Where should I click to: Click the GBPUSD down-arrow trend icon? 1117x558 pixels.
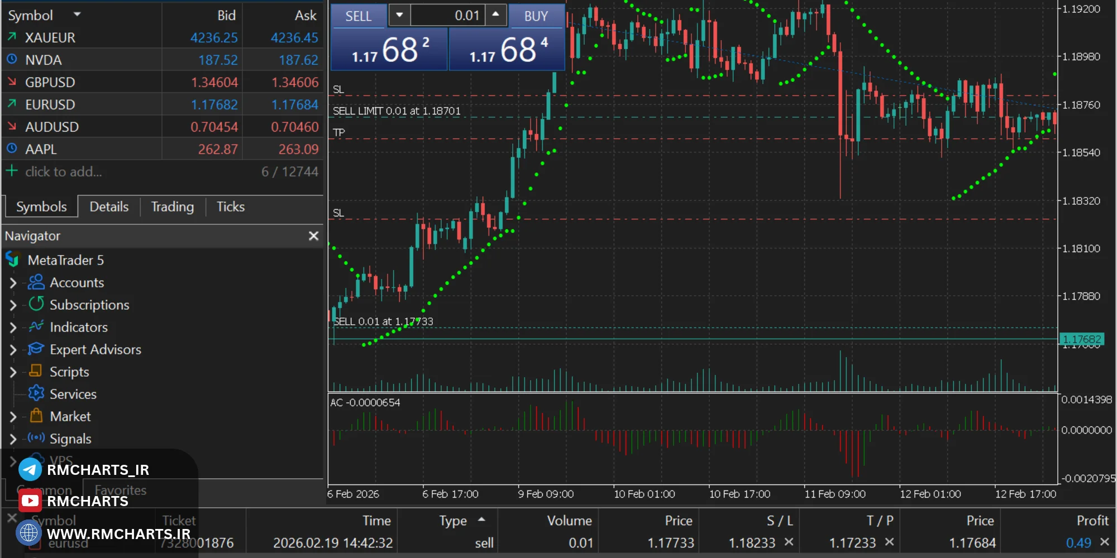[x=12, y=81]
